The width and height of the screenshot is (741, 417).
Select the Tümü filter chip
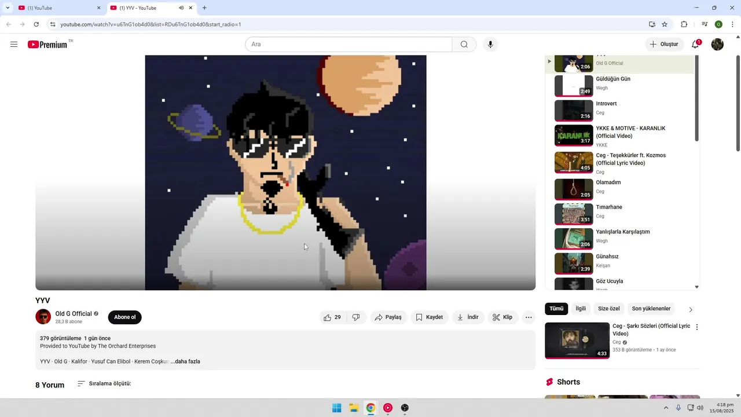[556, 309]
